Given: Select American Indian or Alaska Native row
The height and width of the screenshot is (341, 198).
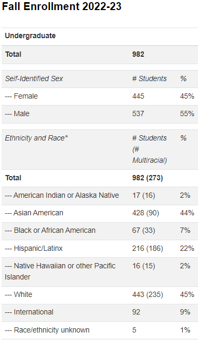Looking at the screenshot, I should click(x=100, y=196).
